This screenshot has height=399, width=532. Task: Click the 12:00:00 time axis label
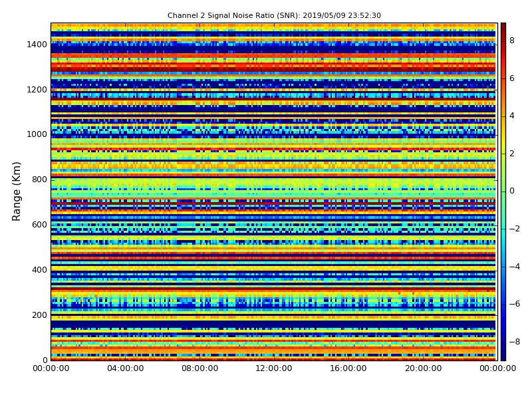tap(274, 368)
